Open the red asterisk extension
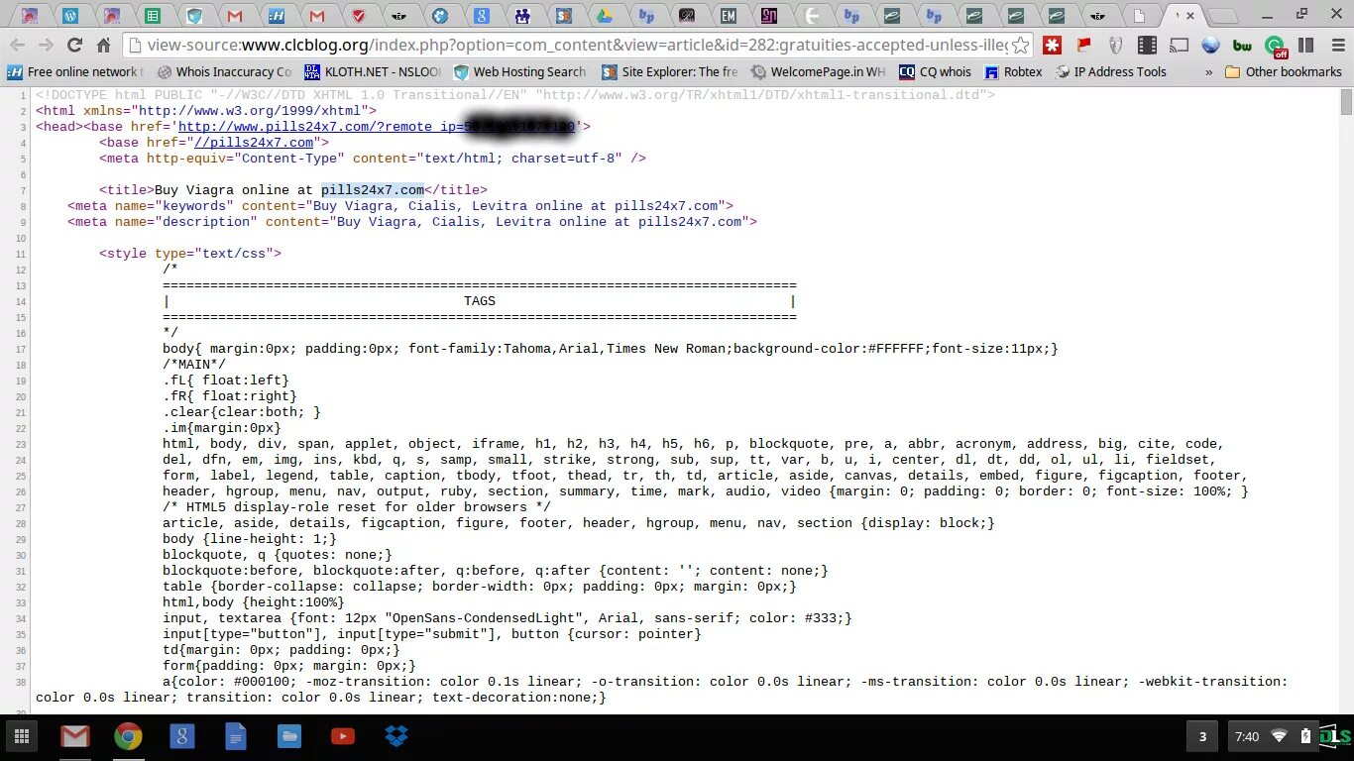Screen dimensions: 1354x761 coord(1053,46)
